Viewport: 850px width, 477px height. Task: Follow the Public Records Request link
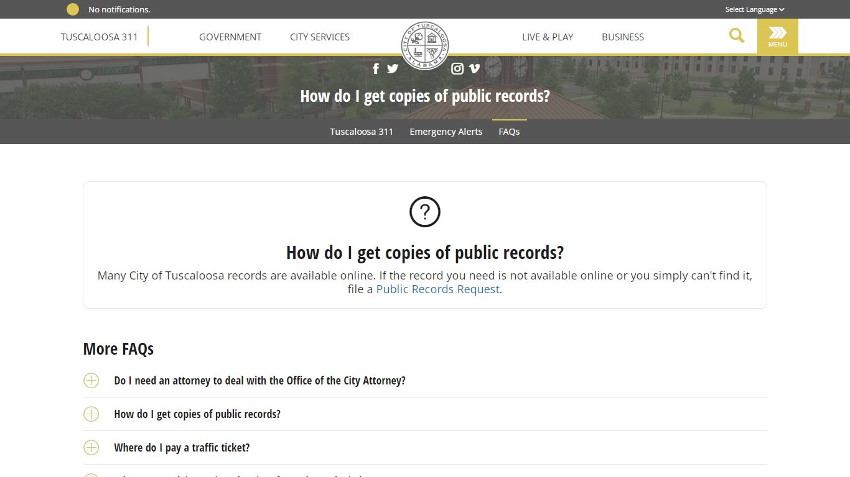click(438, 289)
